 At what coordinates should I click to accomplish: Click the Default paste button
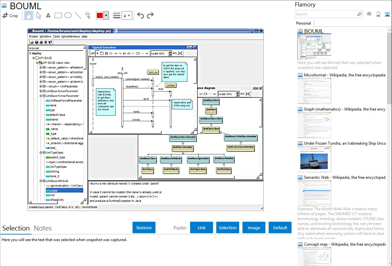tap(280, 228)
